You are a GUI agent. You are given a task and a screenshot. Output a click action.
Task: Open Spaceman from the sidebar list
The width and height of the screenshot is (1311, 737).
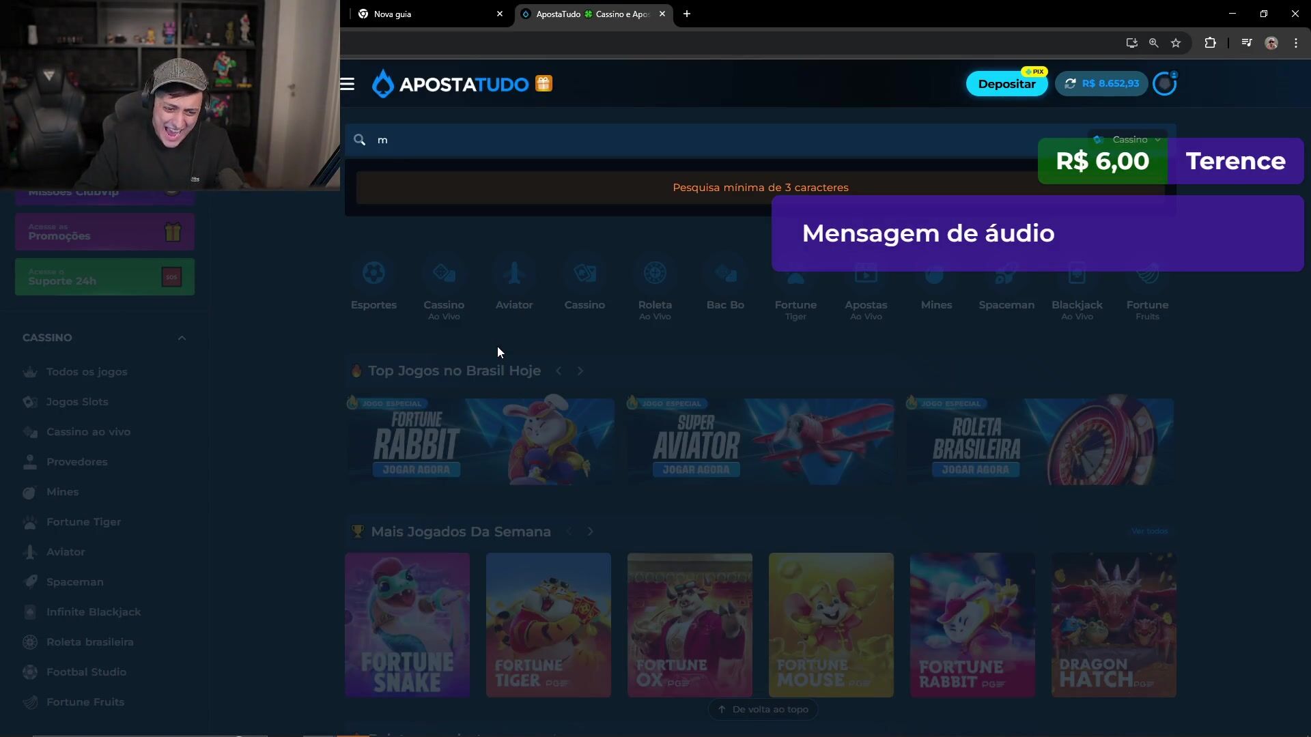pos(75,582)
